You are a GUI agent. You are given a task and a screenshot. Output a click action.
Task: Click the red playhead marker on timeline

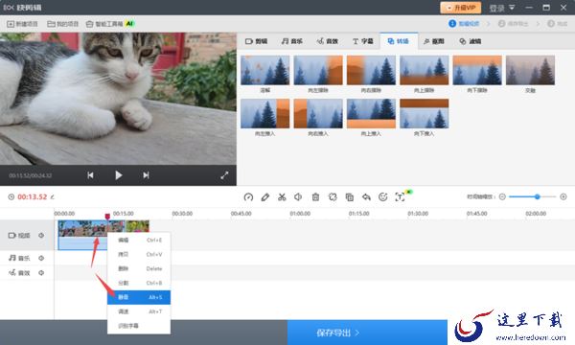tap(107, 217)
